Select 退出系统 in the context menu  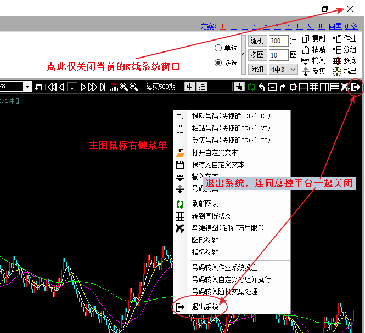[x=205, y=307]
